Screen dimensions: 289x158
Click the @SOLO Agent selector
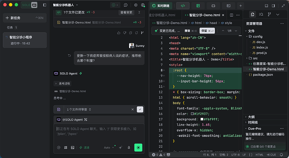[x=72, y=120]
